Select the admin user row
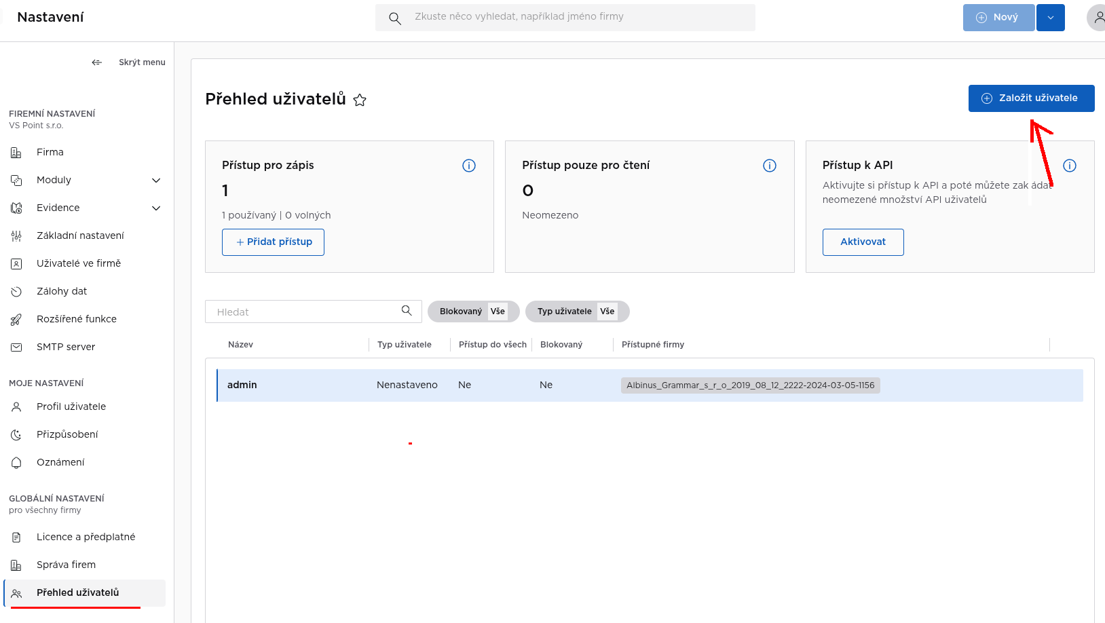The width and height of the screenshot is (1105, 623). pos(650,385)
